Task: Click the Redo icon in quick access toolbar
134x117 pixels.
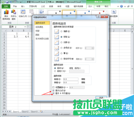Action: pyautogui.click(x=16, y=2)
